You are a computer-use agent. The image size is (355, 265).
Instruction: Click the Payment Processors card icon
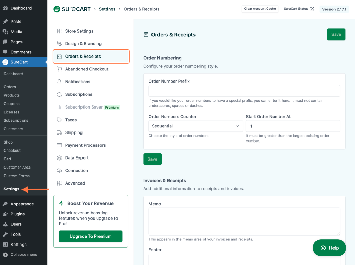click(59, 145)
